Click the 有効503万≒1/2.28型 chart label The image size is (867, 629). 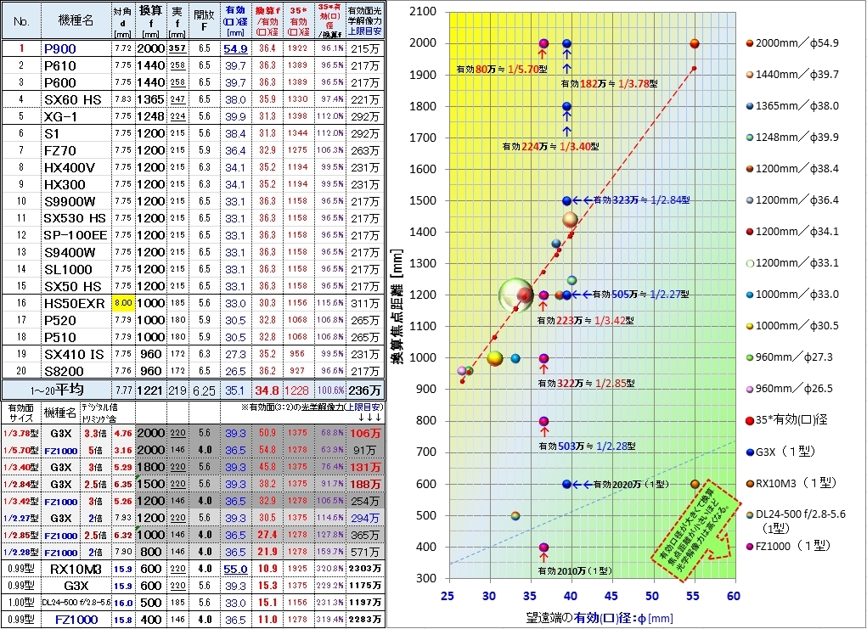pos(587,446)
